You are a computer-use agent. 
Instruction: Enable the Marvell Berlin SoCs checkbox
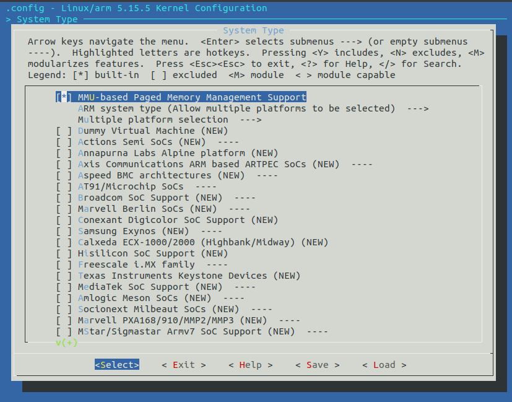[64, 209]
